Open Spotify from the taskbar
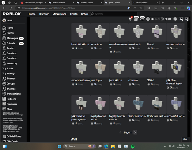The height and width of the screenshot is (150, 192). 133,146
